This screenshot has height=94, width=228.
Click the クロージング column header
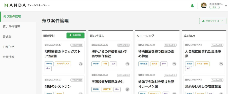145,36
